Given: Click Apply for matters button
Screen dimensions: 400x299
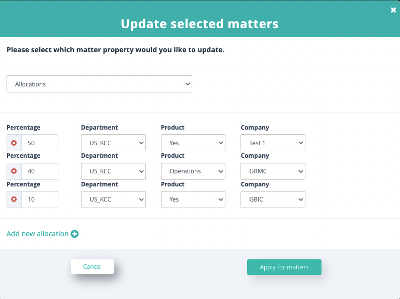Looking at the screenshot, I should tap(284, 267).
